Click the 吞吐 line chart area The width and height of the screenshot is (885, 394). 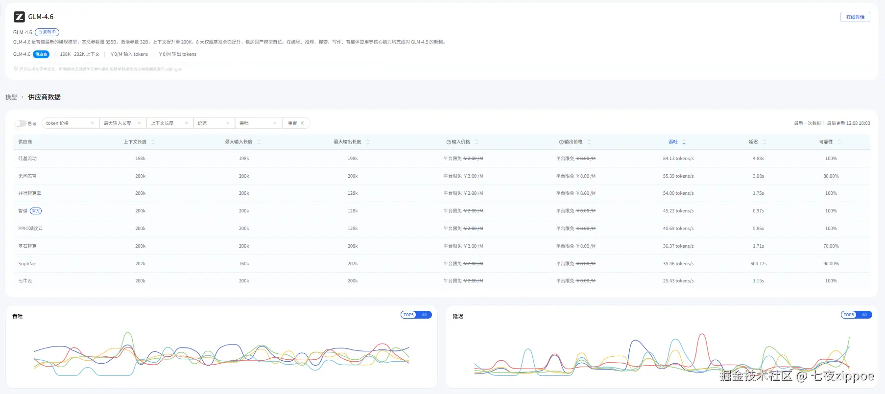[221, 353]
